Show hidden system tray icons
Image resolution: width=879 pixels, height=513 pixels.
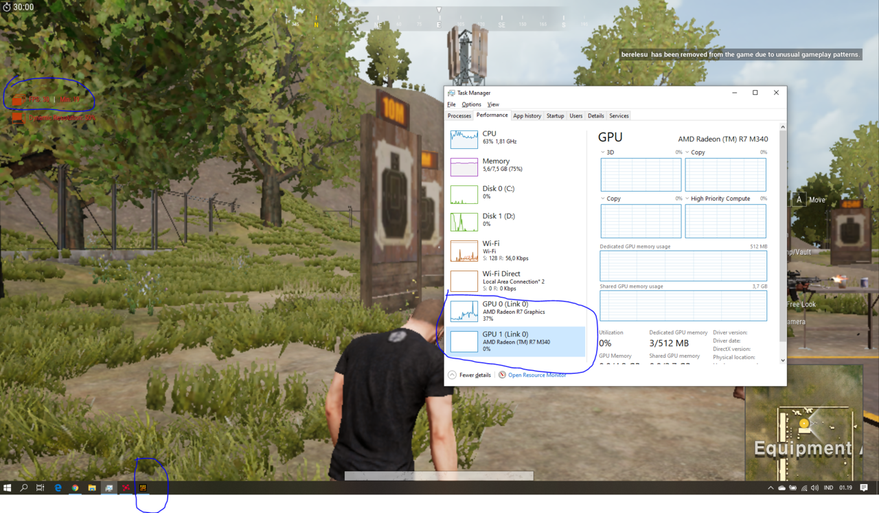(770, 488)
